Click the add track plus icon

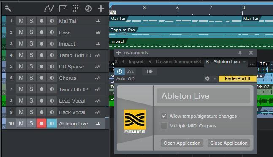pos(101,8)
